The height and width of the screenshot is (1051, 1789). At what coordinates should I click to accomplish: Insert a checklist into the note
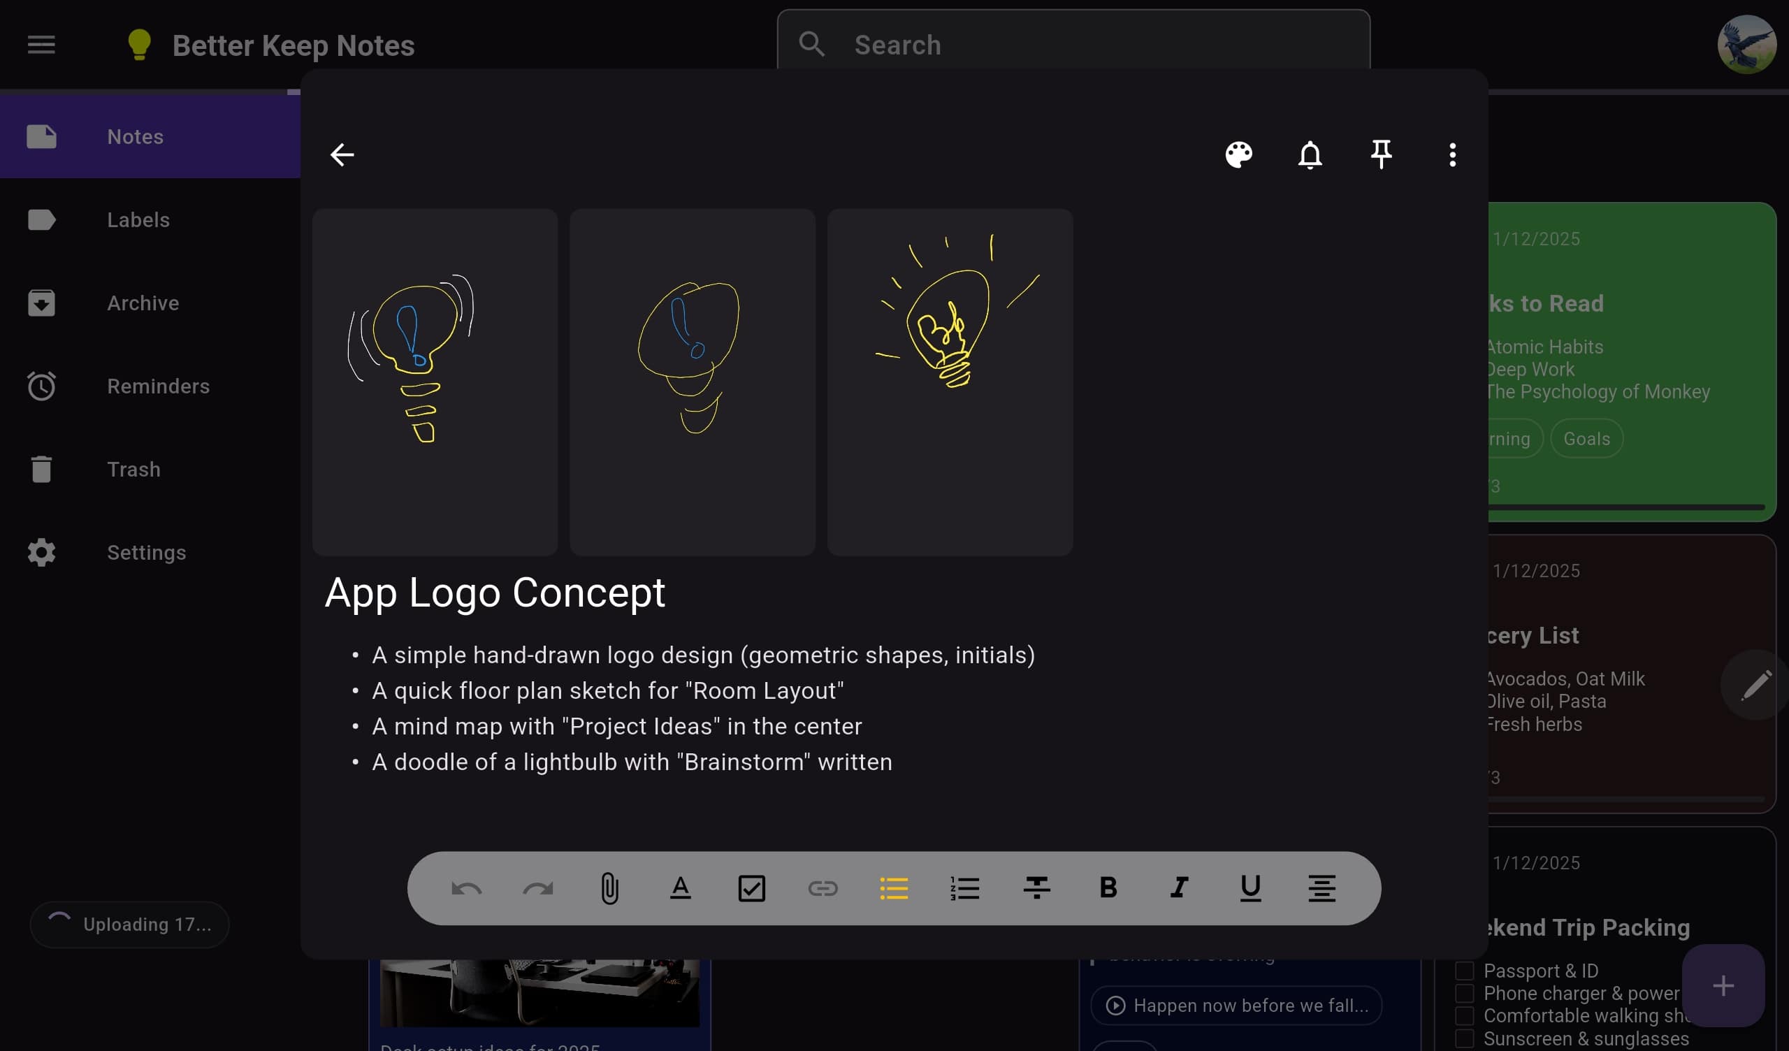(x=752, y=888)
